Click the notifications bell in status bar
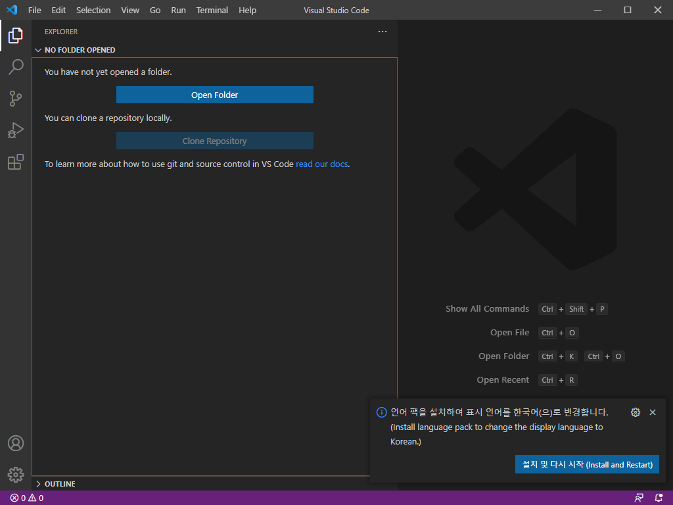Image resolution: width=673 pixels, height=505 pixels. point(659,498)
